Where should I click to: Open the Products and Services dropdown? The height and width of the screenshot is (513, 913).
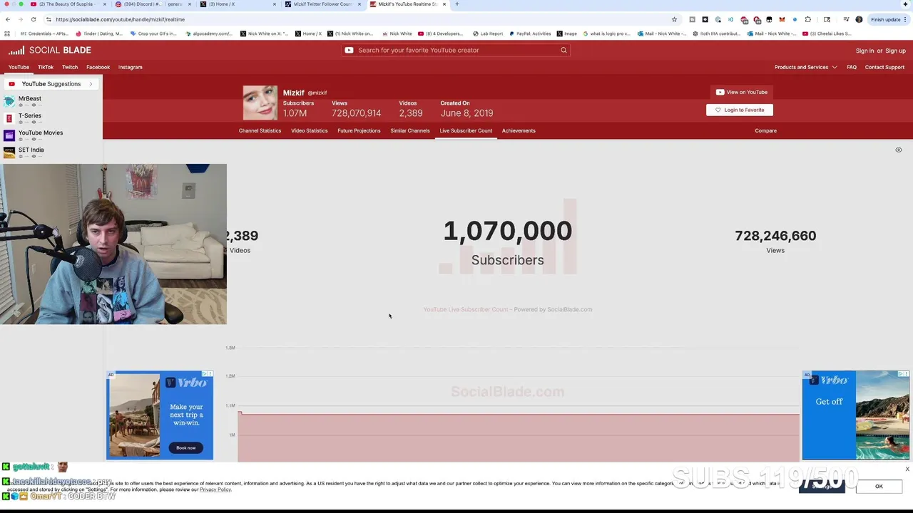806,67
